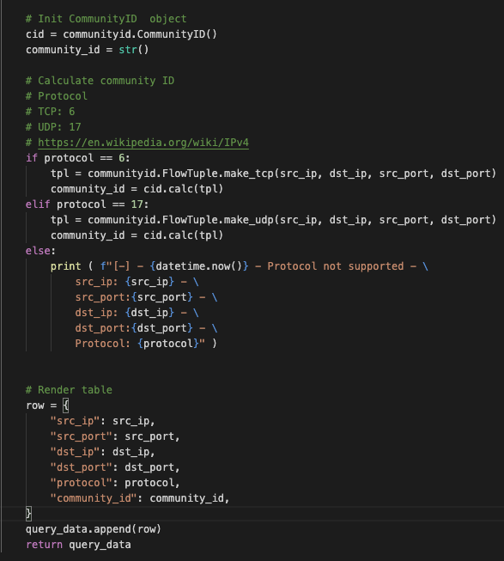
Task: Click the "community_id" dictionary key
Action: coord(94,498)
